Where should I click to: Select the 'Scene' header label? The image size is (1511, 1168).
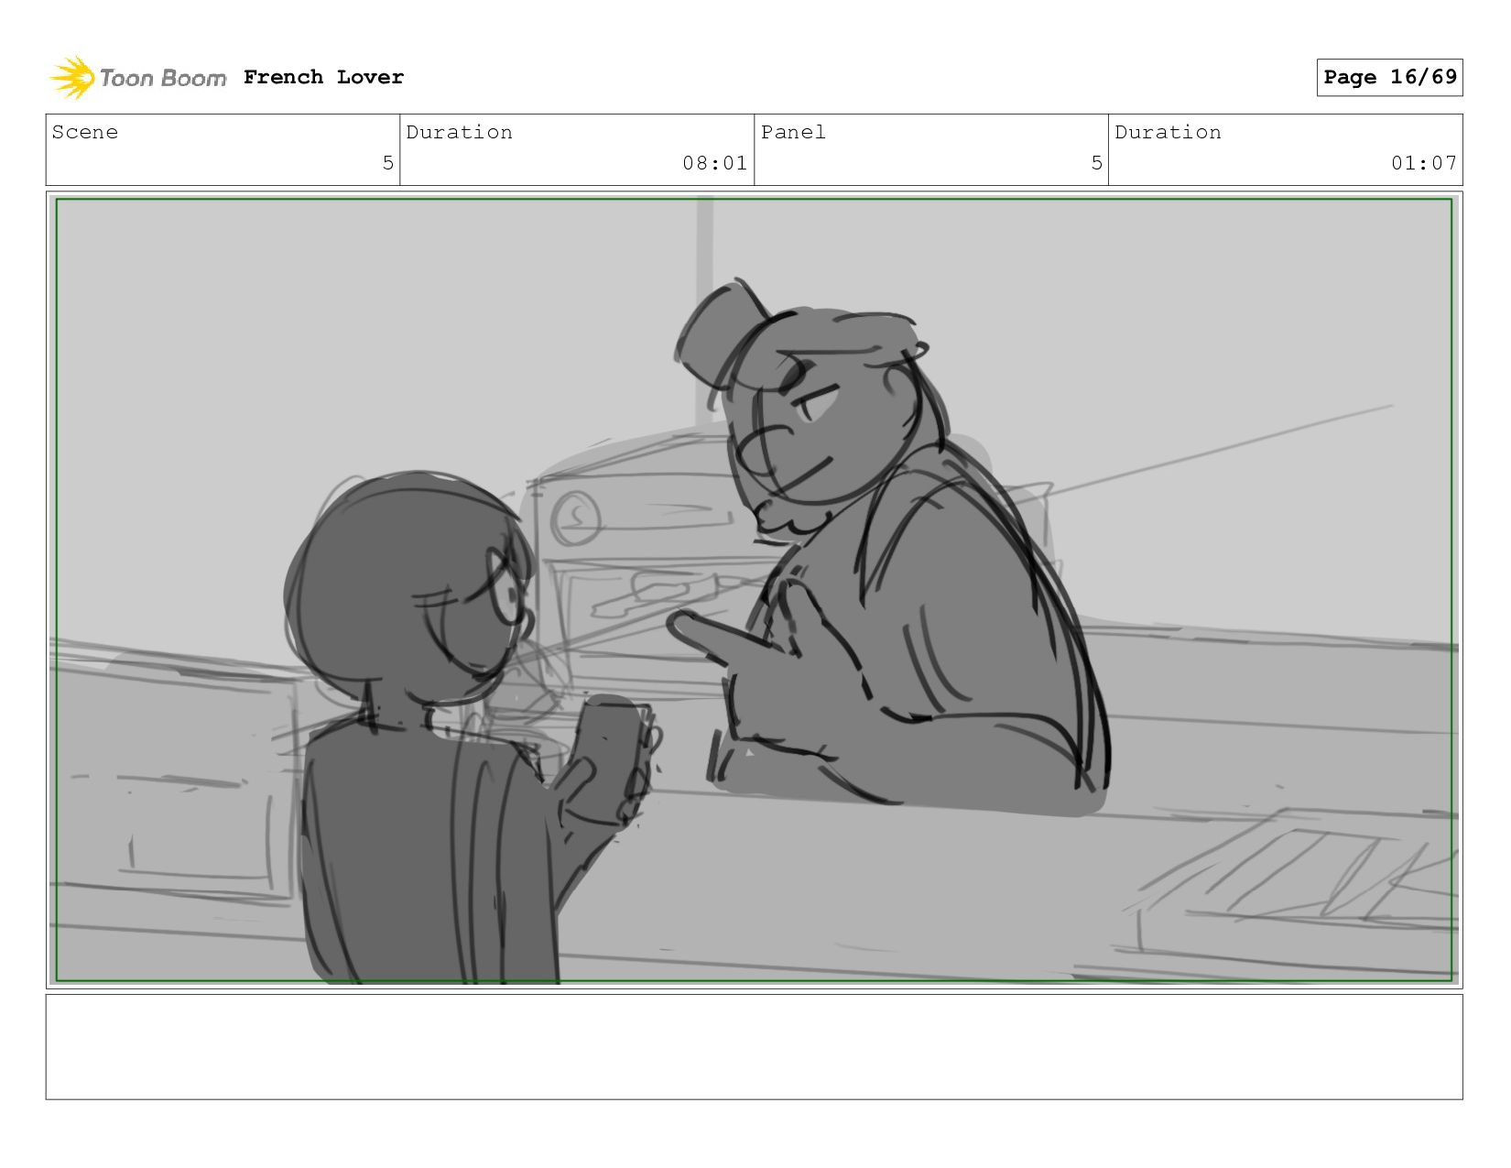pos(85,132)
